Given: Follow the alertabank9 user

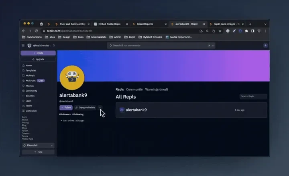Looking at the screenshot, I should [x=66, y=108].
